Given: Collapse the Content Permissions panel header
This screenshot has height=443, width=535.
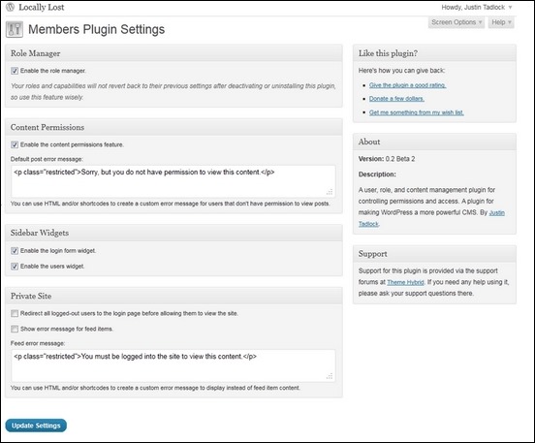Looking at the screenshot, I should point(173,127).
